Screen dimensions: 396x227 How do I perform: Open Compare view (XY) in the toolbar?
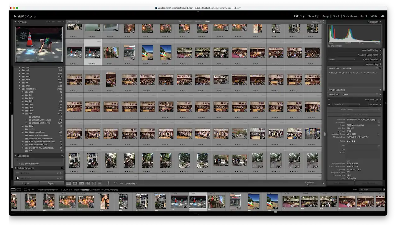point(81,184)
